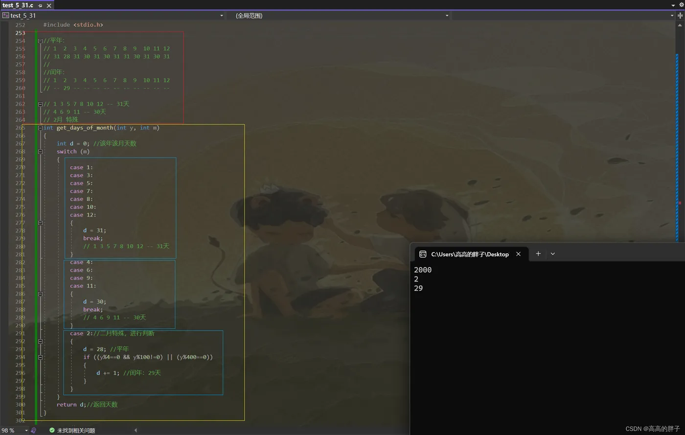
Task: Click the 'return d;' statement
Action: point(71,405)
